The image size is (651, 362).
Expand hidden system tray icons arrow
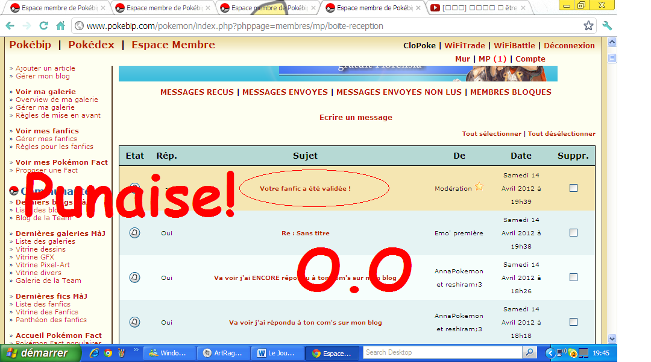(549, 353)
